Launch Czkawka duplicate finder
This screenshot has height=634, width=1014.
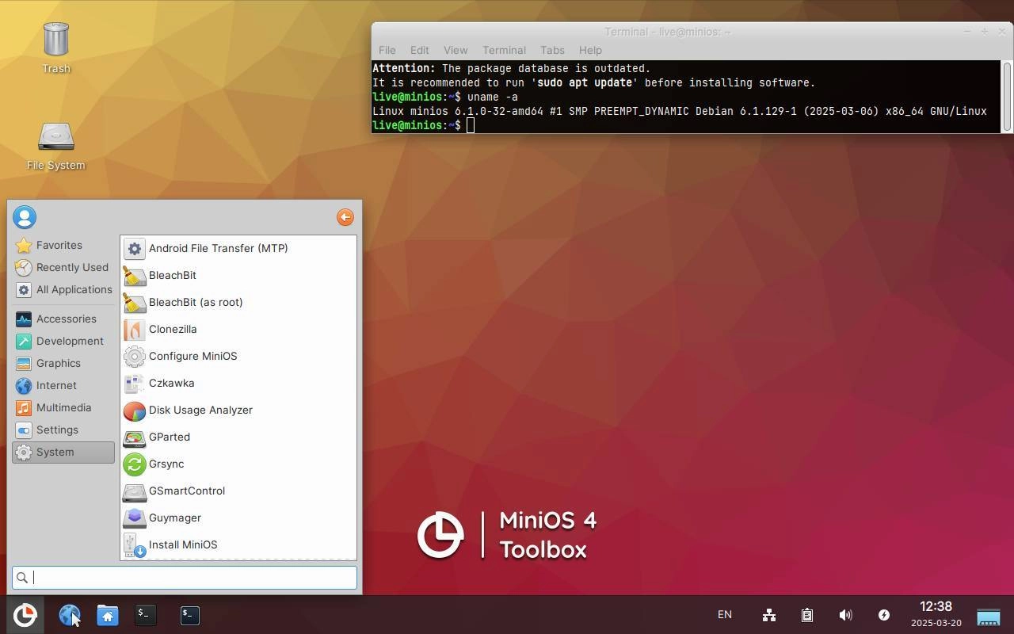[x=238, y=383]
